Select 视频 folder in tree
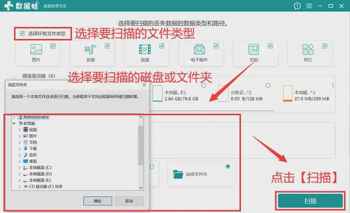Viewport: 350px width, 213px height. pyautogui.click(x=33, y=129)
